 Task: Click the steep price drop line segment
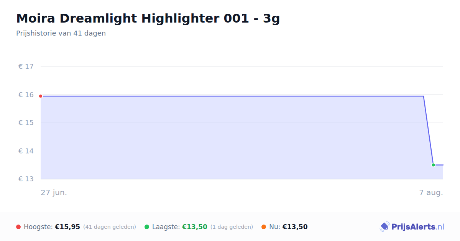[x=428, y=130]
